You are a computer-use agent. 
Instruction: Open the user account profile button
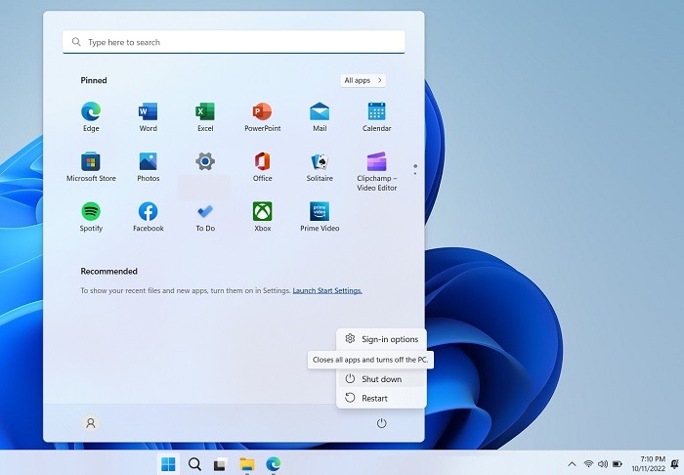[x=91, y=423]
